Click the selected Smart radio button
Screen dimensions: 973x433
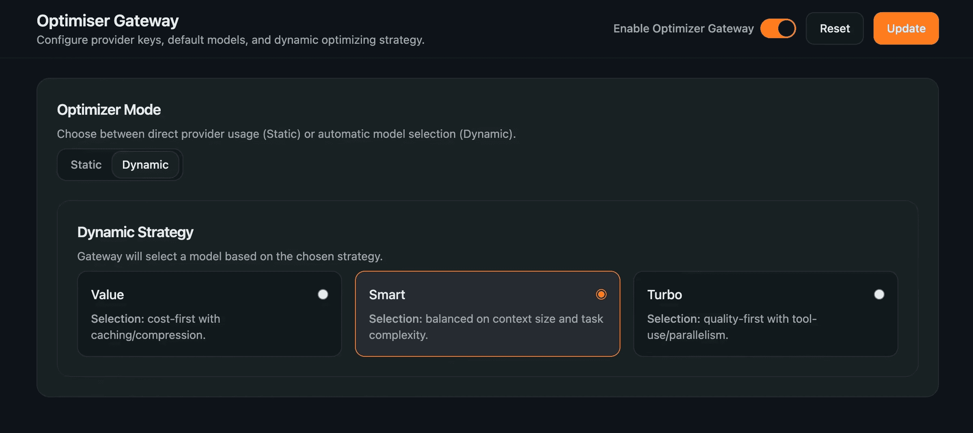click(601, 294)
